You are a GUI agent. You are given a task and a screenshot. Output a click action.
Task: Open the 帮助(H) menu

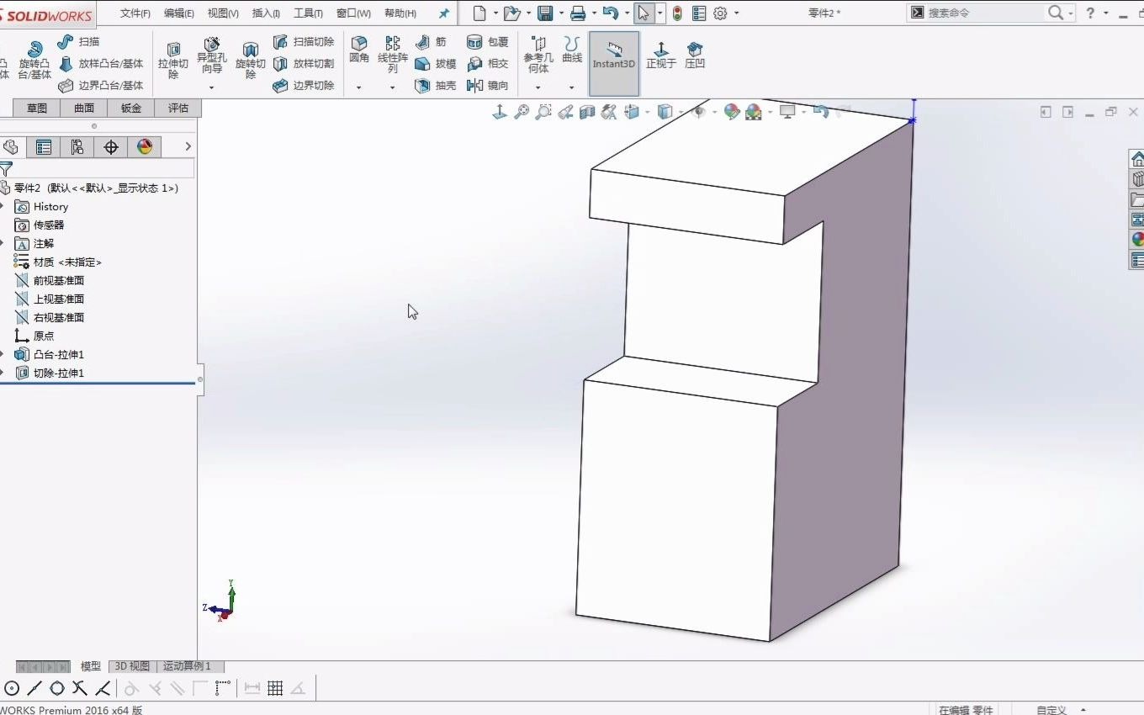click(x=400, y=13)
